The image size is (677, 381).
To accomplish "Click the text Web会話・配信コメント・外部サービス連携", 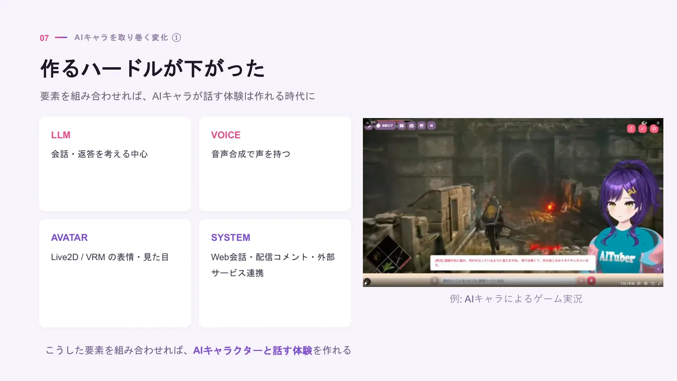I will 273,265.
